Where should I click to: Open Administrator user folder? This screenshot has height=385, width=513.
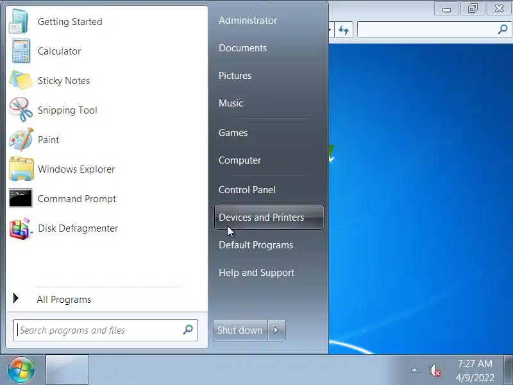pyautogui.click(x=248, y=21)
